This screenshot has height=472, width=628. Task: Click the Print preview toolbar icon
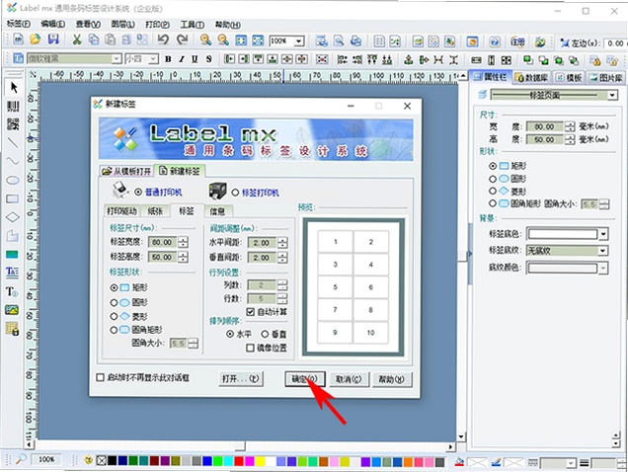click(x=339, y=40)
